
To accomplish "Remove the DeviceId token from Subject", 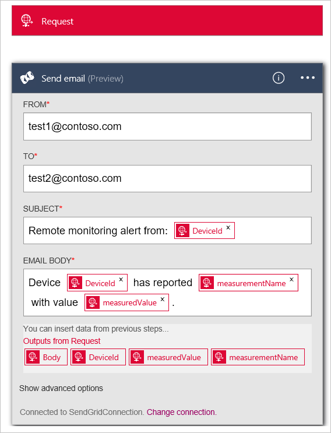I will pos(228,227).
